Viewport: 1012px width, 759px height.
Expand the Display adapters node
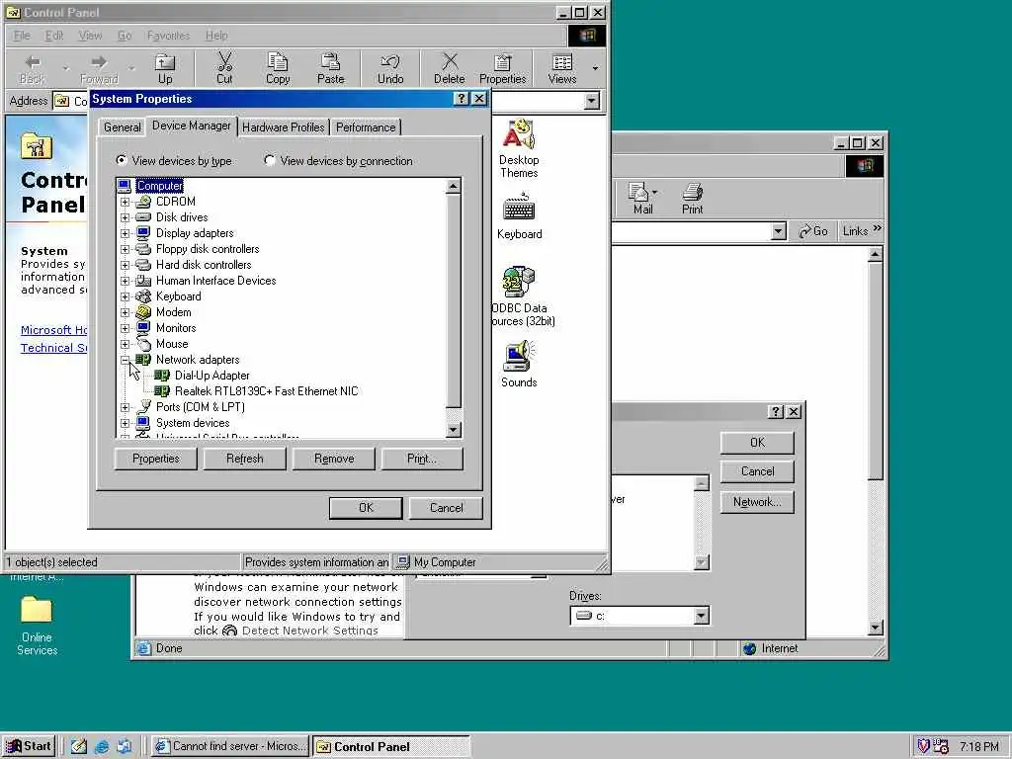pos(126,233)
